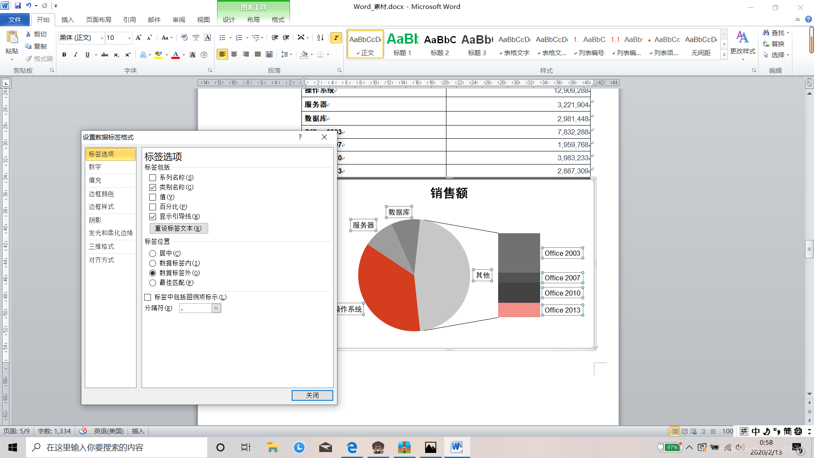The width and height of the screenshot is (814, 458).
Task: Click the Format Painter icon
Action: coord(39,59)
